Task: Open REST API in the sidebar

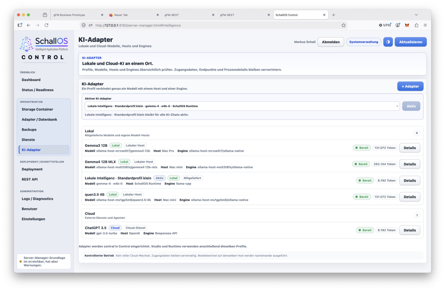Action: 44,179
